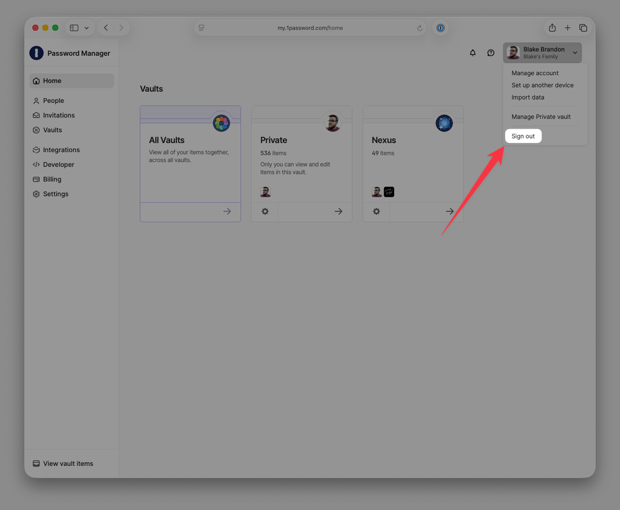This screenshot has width=620, height=510.
Task: Click the Safari share icon
Action: (552, 28)
